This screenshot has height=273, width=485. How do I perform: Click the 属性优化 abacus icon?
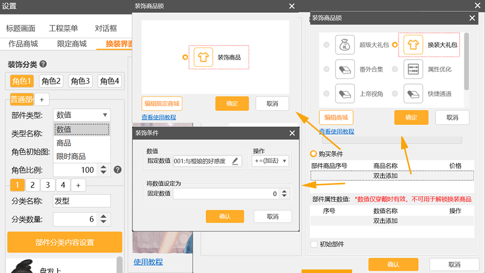point(413,69)
